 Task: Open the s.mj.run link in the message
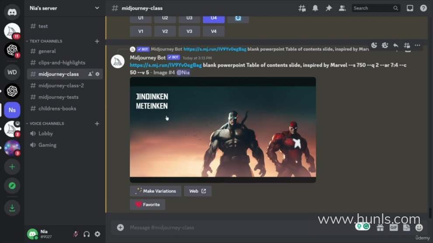166,65
